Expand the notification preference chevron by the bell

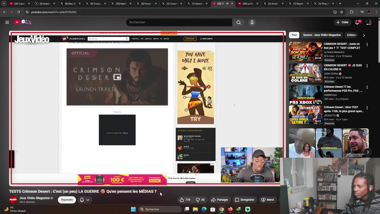pyautogui.click(x=88, y=200)
